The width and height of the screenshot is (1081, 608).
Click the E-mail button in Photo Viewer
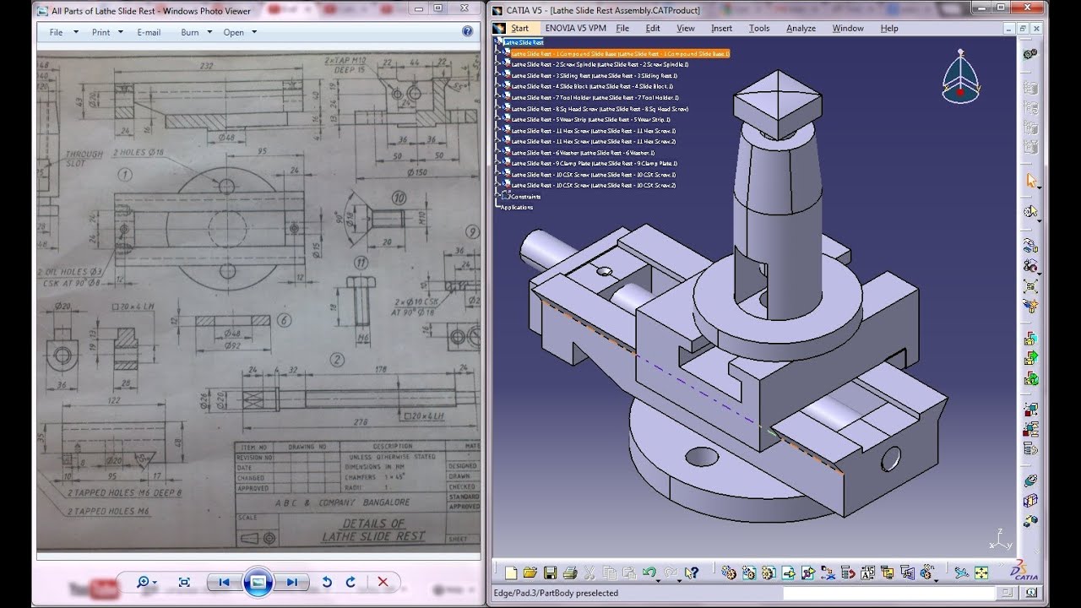(149, 32)
